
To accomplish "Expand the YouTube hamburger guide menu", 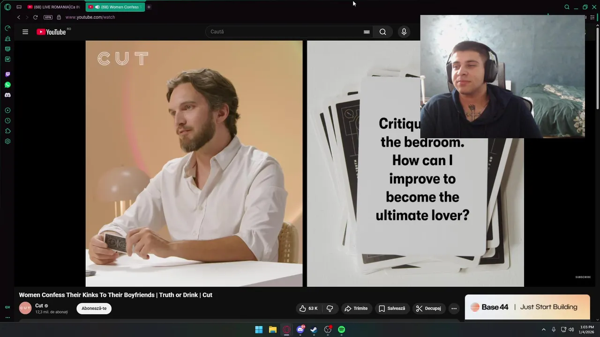I will (25, 32).
